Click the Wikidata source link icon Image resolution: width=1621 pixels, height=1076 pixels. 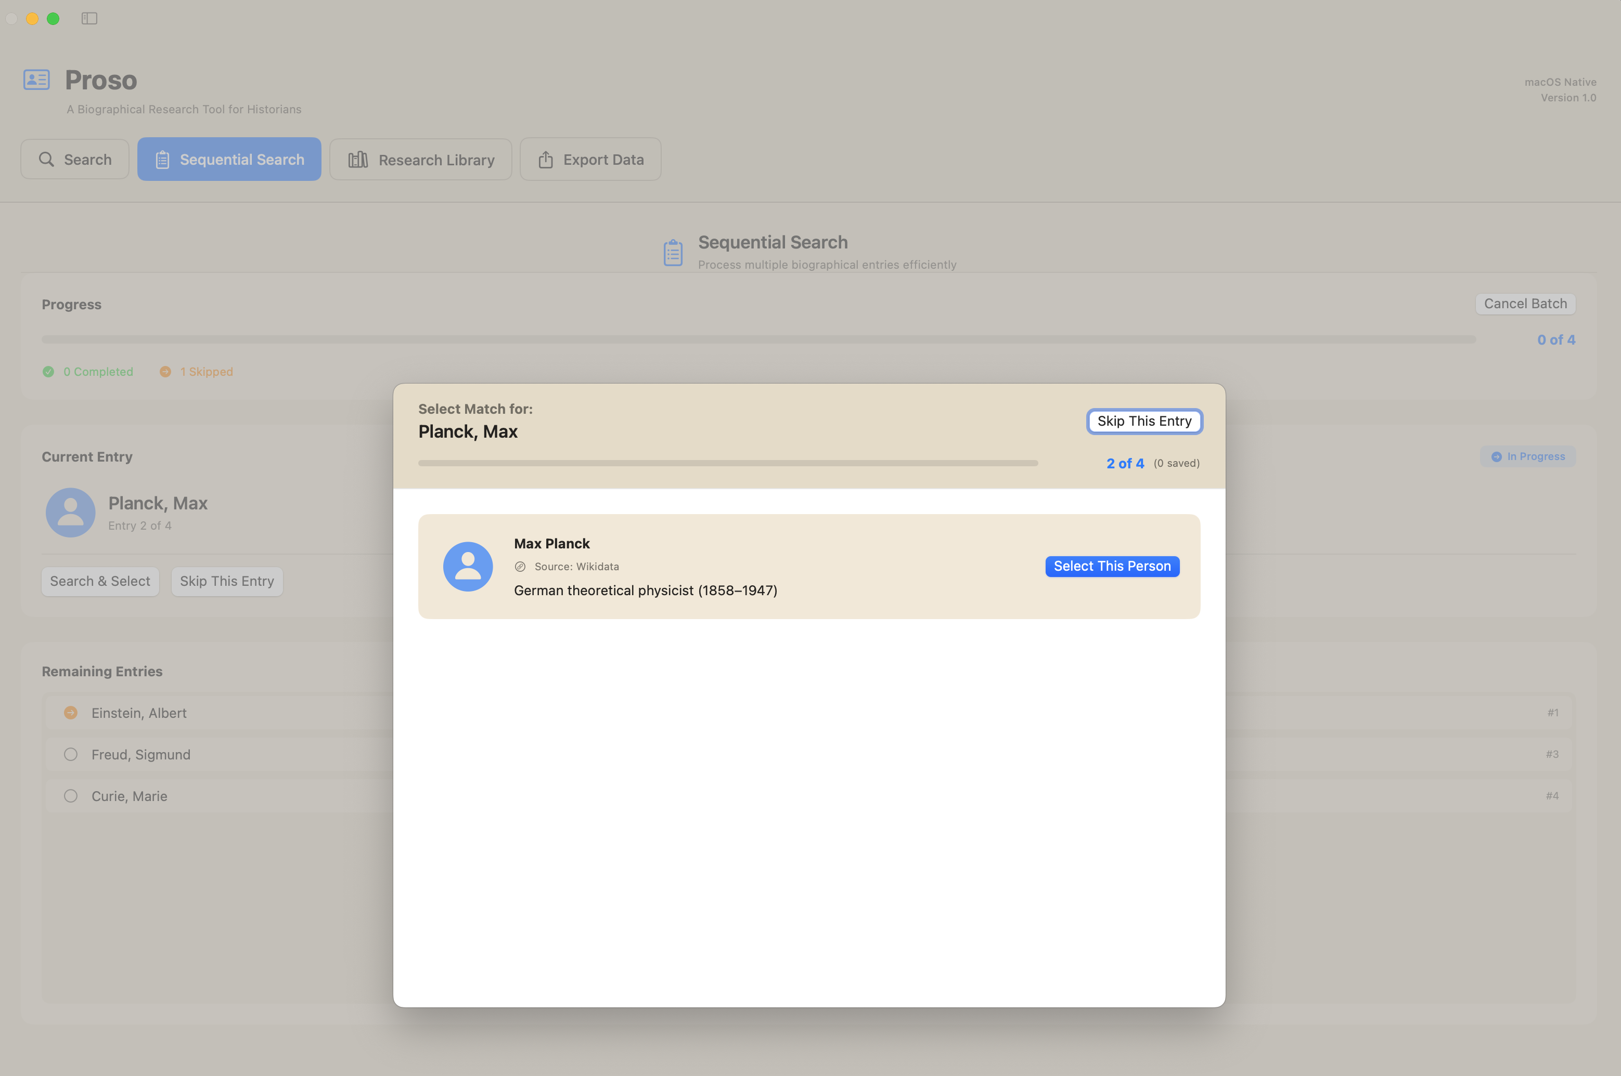(x=520, y=566)
